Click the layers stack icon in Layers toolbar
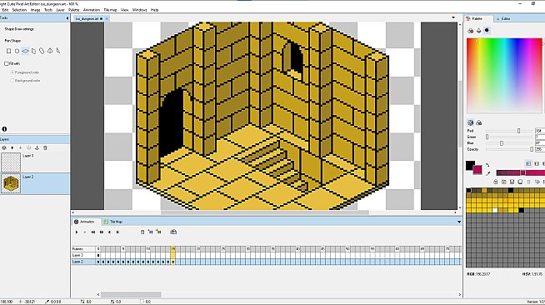The width and height of the screenshot is (545, 305). (4, 148)
